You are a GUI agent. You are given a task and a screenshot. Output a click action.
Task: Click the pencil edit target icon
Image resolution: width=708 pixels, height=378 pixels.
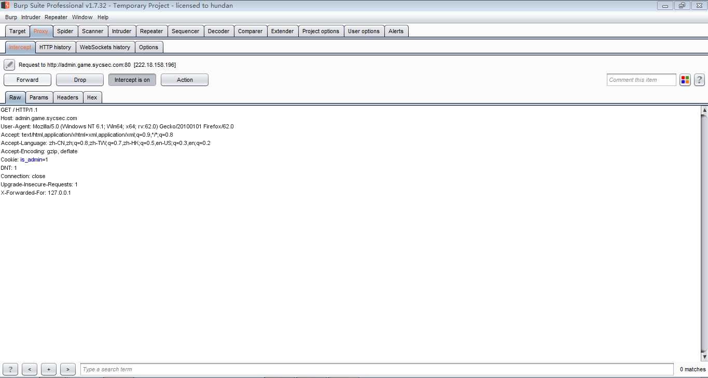pos(9,65)
